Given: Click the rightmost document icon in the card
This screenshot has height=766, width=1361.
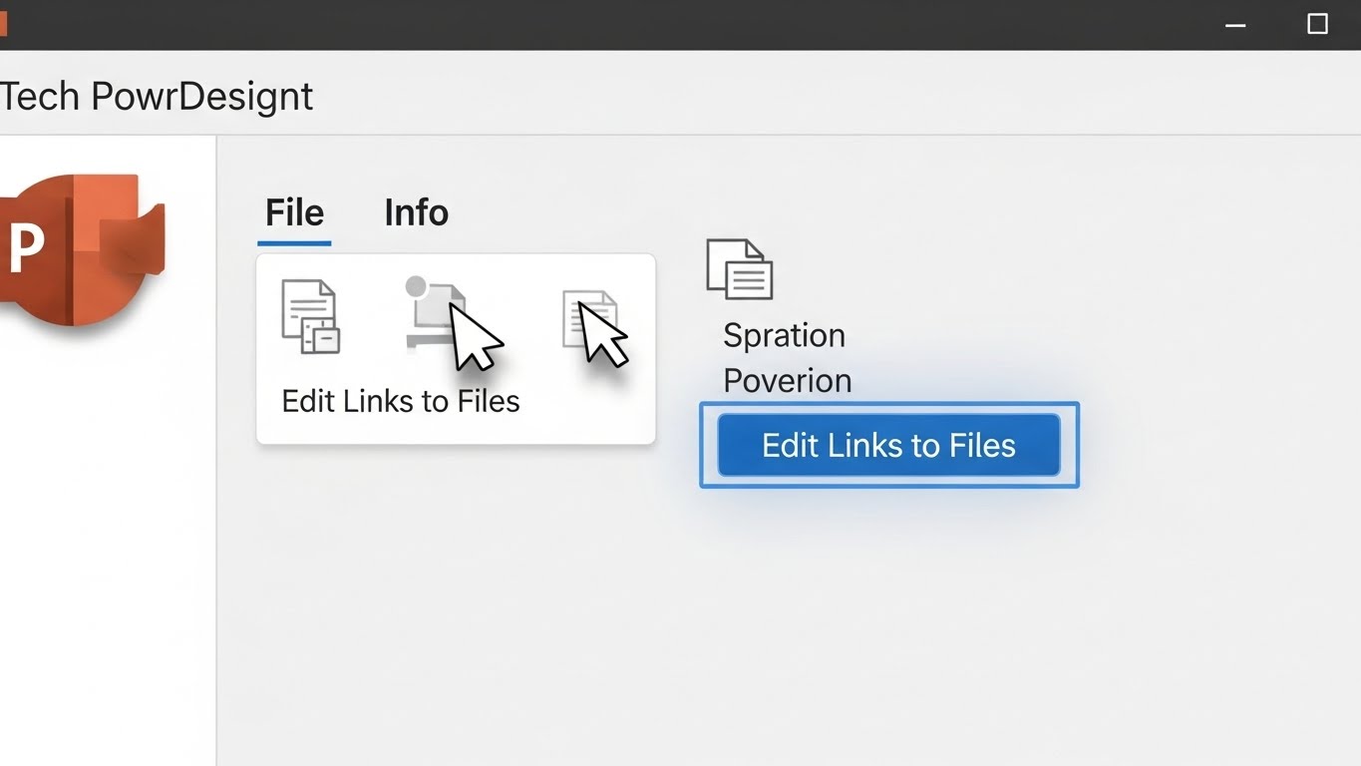Looking at the screenshot, I should tap(588, 319).
